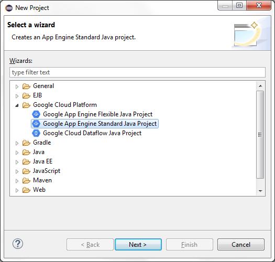Click the Maven folder icon
The image size is (275, 262).
[26, 181]
